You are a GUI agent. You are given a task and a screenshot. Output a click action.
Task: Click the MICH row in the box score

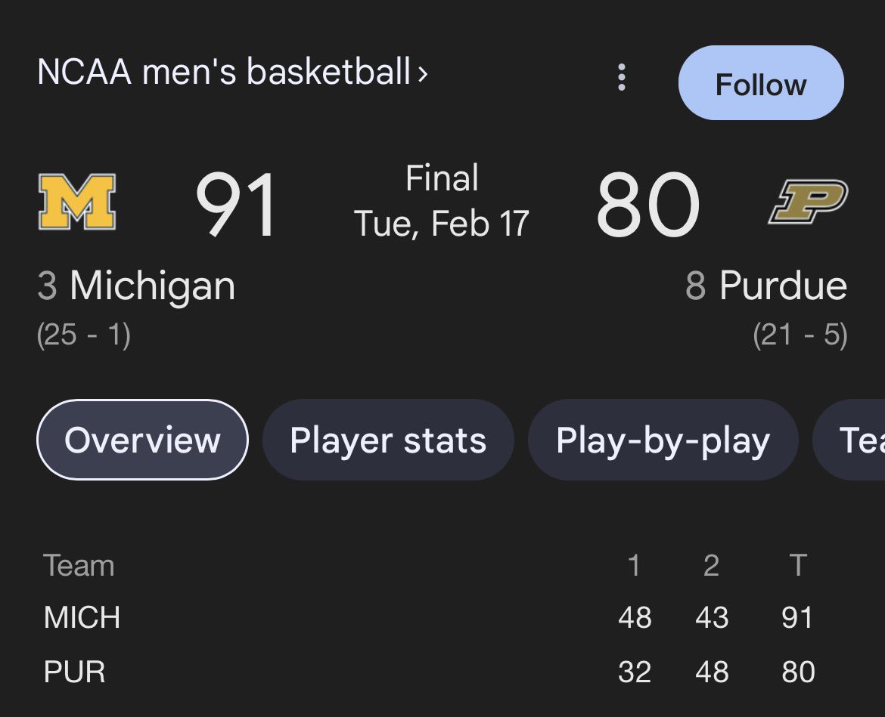[429, 617]
